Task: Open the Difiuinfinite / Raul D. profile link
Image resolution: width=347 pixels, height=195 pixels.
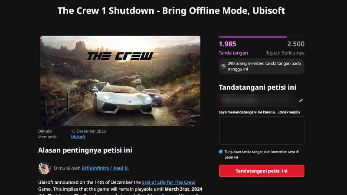Action: 105,168
